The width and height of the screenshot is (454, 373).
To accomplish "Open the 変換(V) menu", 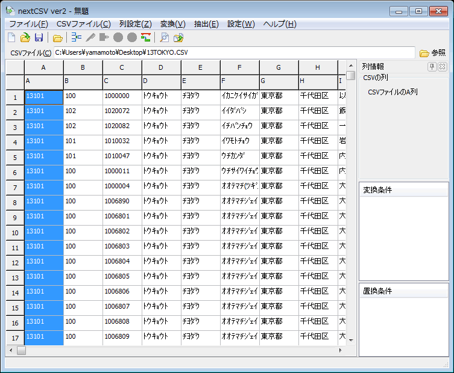I will [172, 24].
